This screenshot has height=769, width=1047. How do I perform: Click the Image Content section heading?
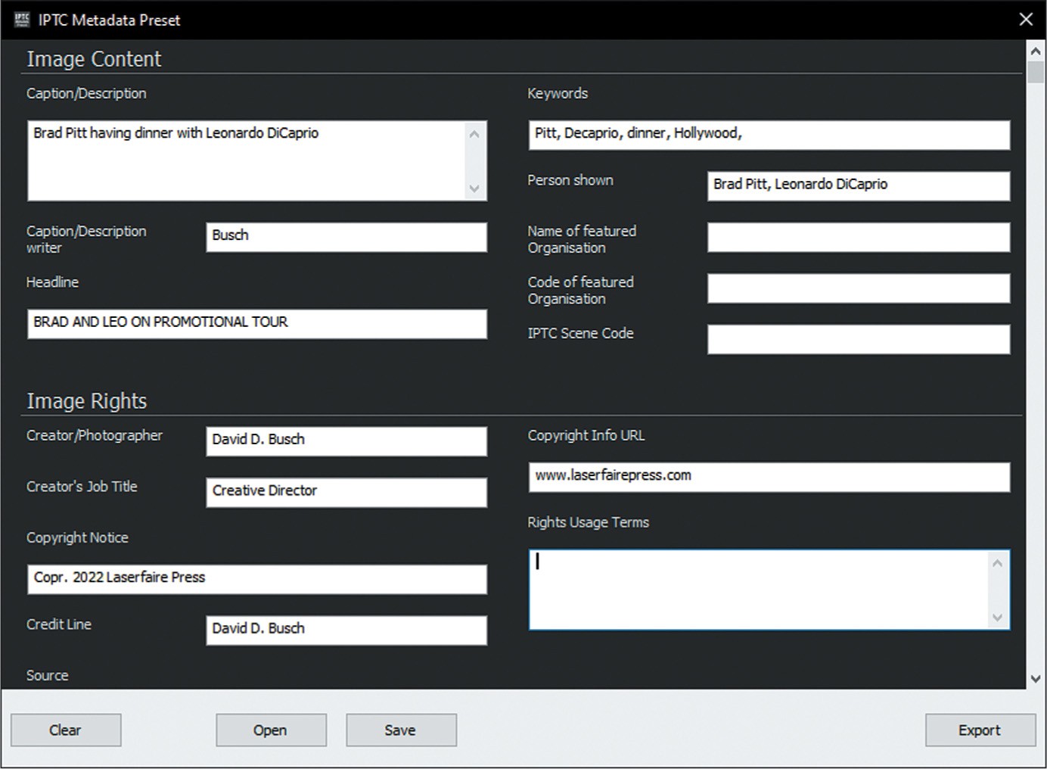94,59
